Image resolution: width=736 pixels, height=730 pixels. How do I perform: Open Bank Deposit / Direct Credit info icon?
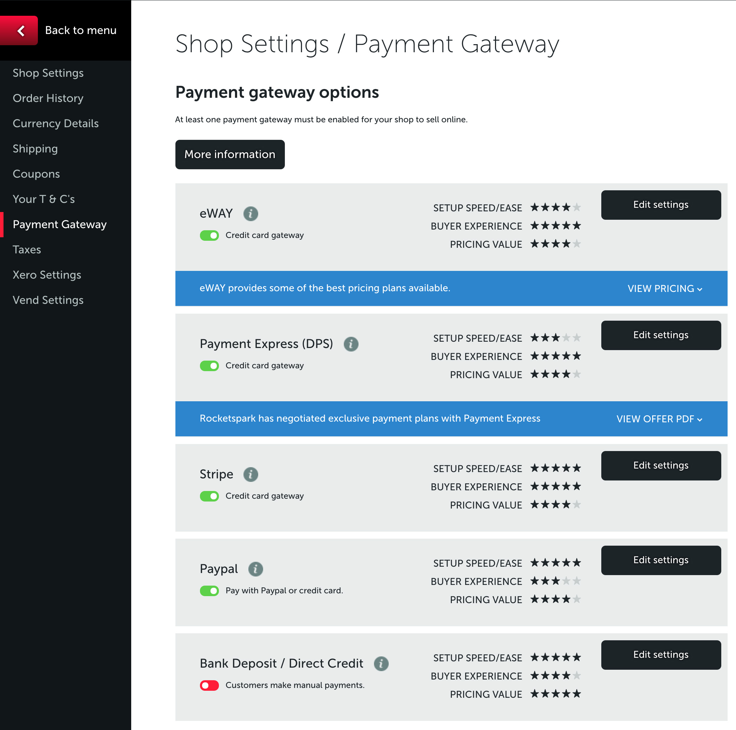(x=381, y=664)
